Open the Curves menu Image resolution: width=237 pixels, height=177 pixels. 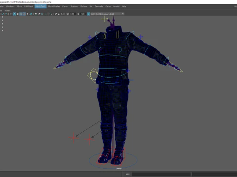(x=65, y=6)
